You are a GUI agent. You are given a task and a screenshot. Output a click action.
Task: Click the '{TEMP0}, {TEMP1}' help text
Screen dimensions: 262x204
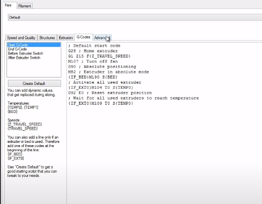23,107
